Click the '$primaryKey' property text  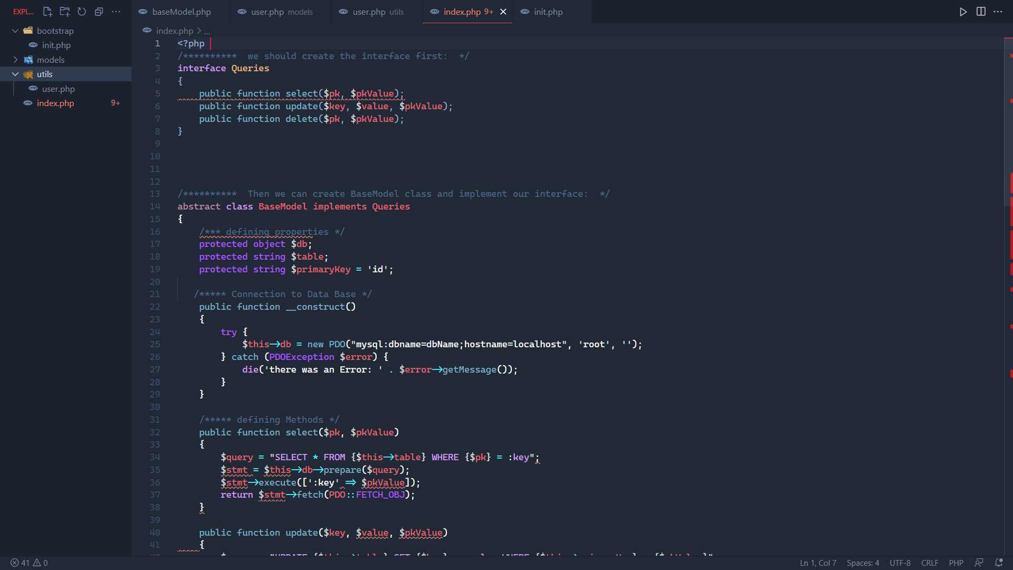pos(320,269)
